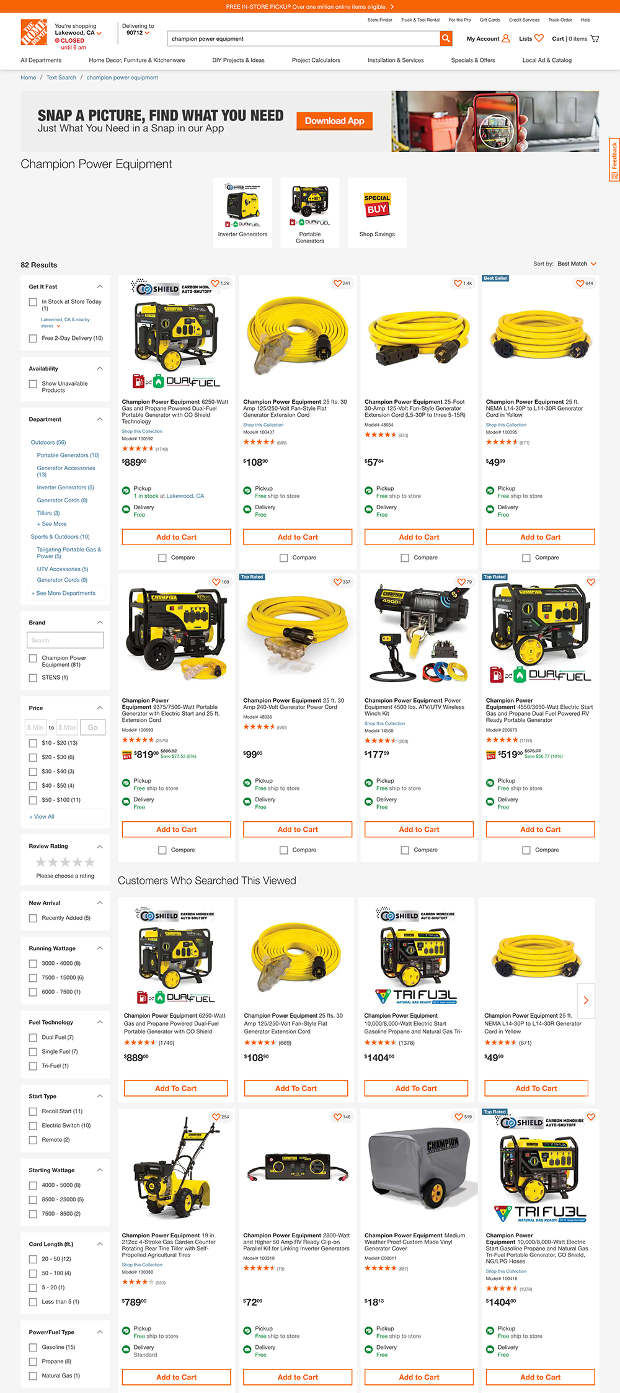
Task: Favorite the Vinyl Generator Cover heart
Action: point(459,1116)
